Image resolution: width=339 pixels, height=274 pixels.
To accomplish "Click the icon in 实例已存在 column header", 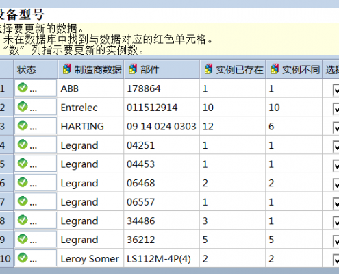I will 208,69.
